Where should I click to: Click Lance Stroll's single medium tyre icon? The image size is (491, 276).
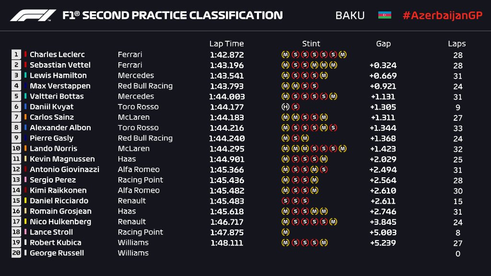click(x=285, y=232)
